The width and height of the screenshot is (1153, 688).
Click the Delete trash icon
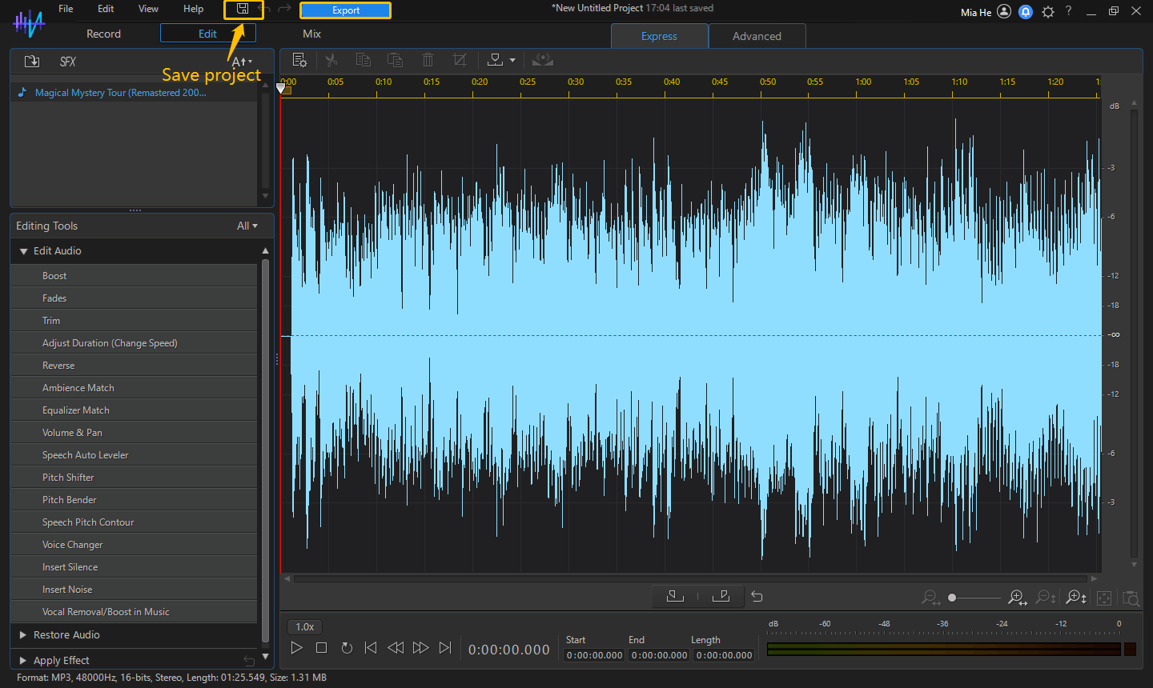(428, 60)
